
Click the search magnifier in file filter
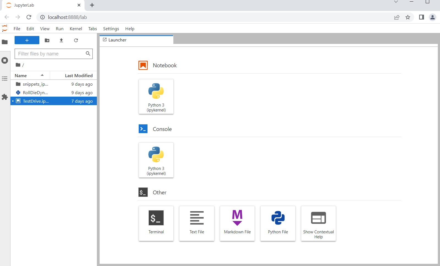click(x=88, y=54)
